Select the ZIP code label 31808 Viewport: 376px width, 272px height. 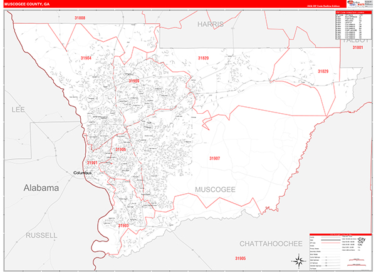point(80,18)
